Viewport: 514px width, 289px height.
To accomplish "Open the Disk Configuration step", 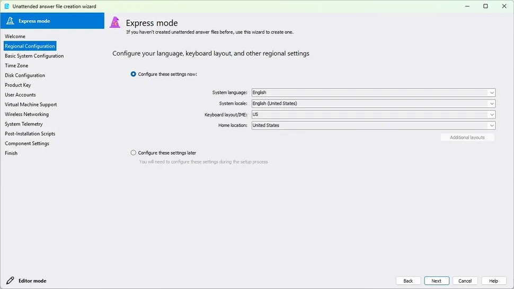I will click(25, 75).
